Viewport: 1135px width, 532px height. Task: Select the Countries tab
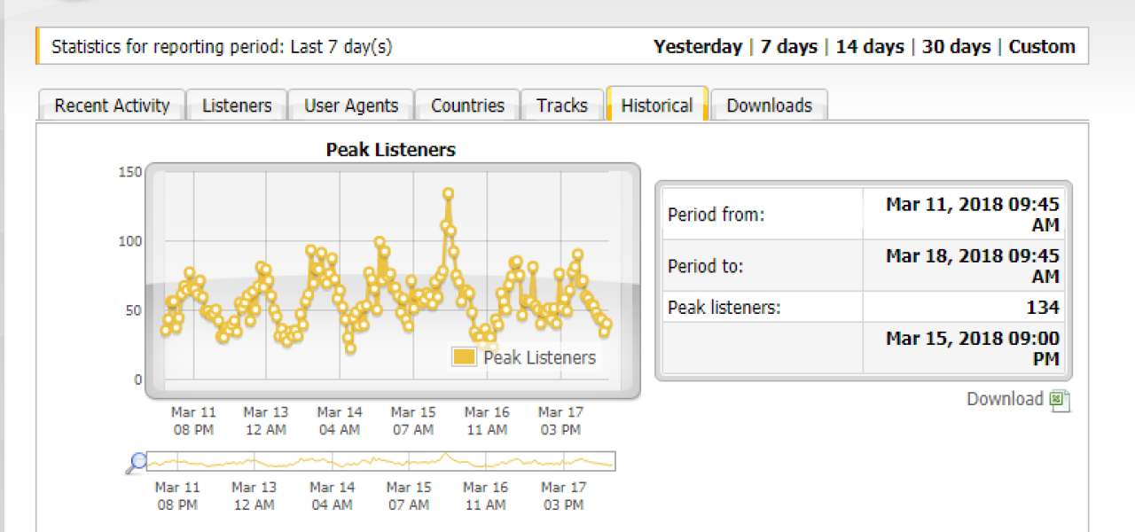(x=467, y=106)
